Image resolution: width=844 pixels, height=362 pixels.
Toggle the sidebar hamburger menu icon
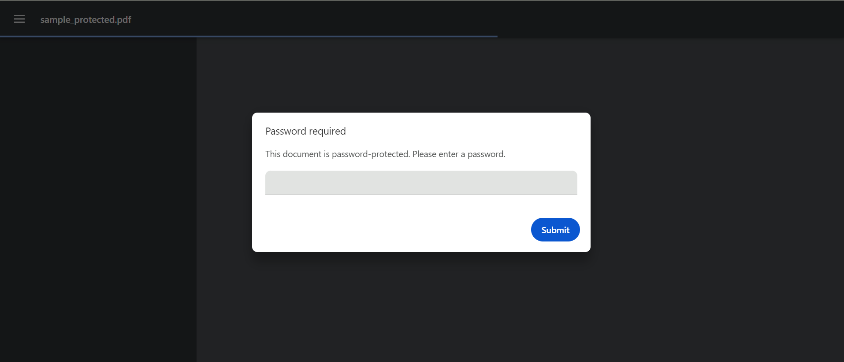coord(19,19)
